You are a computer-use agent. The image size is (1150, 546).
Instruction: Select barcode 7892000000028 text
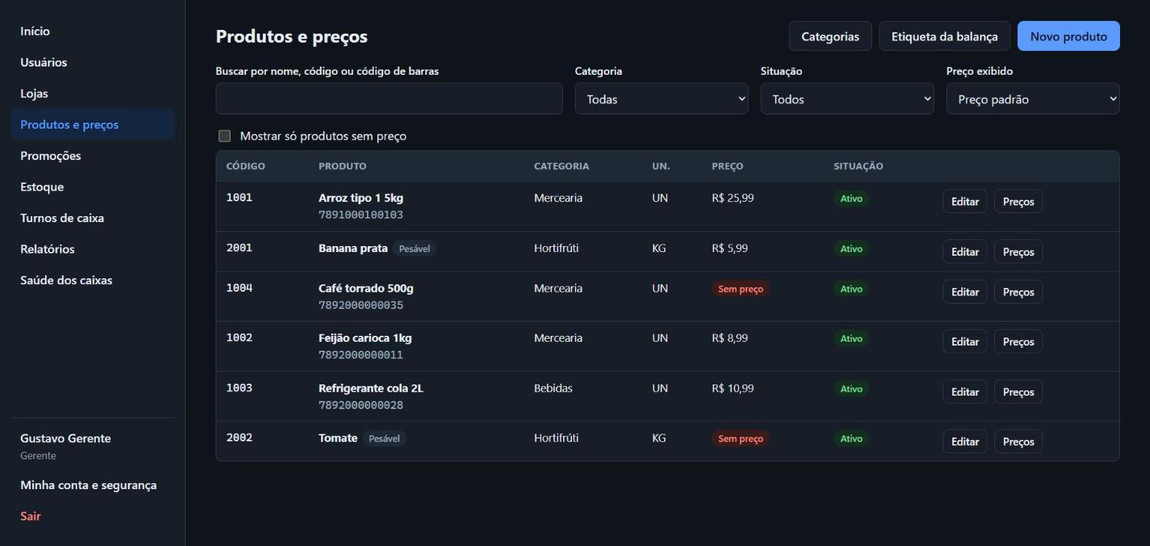coord(361,405)
